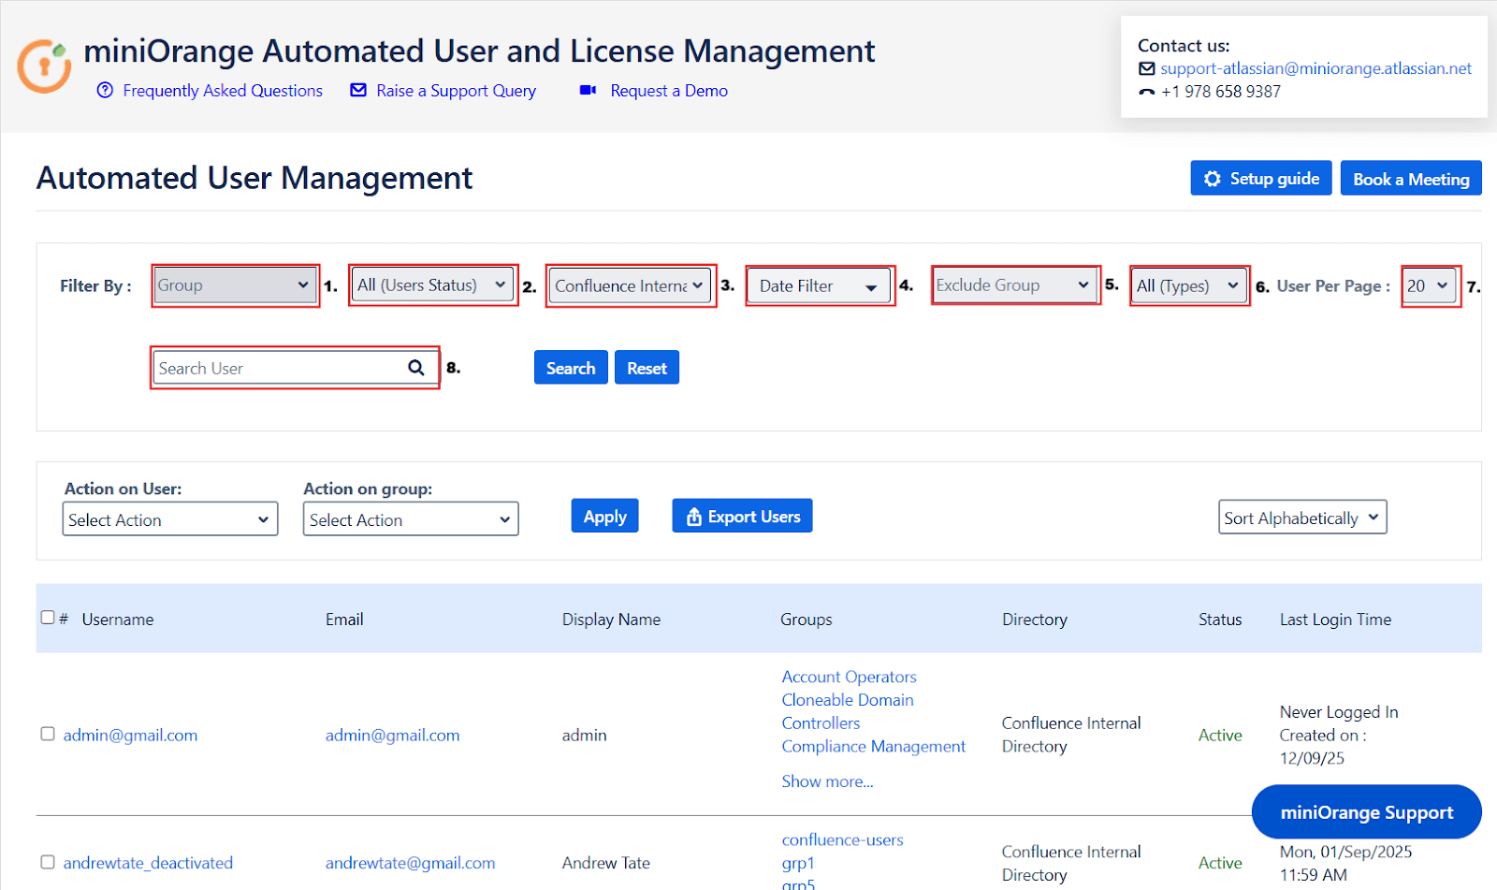This screenshot has height=890, width=1497.
Task: Open the Sort Alphabetically dropdown
Action: (x=1301, y=518)
